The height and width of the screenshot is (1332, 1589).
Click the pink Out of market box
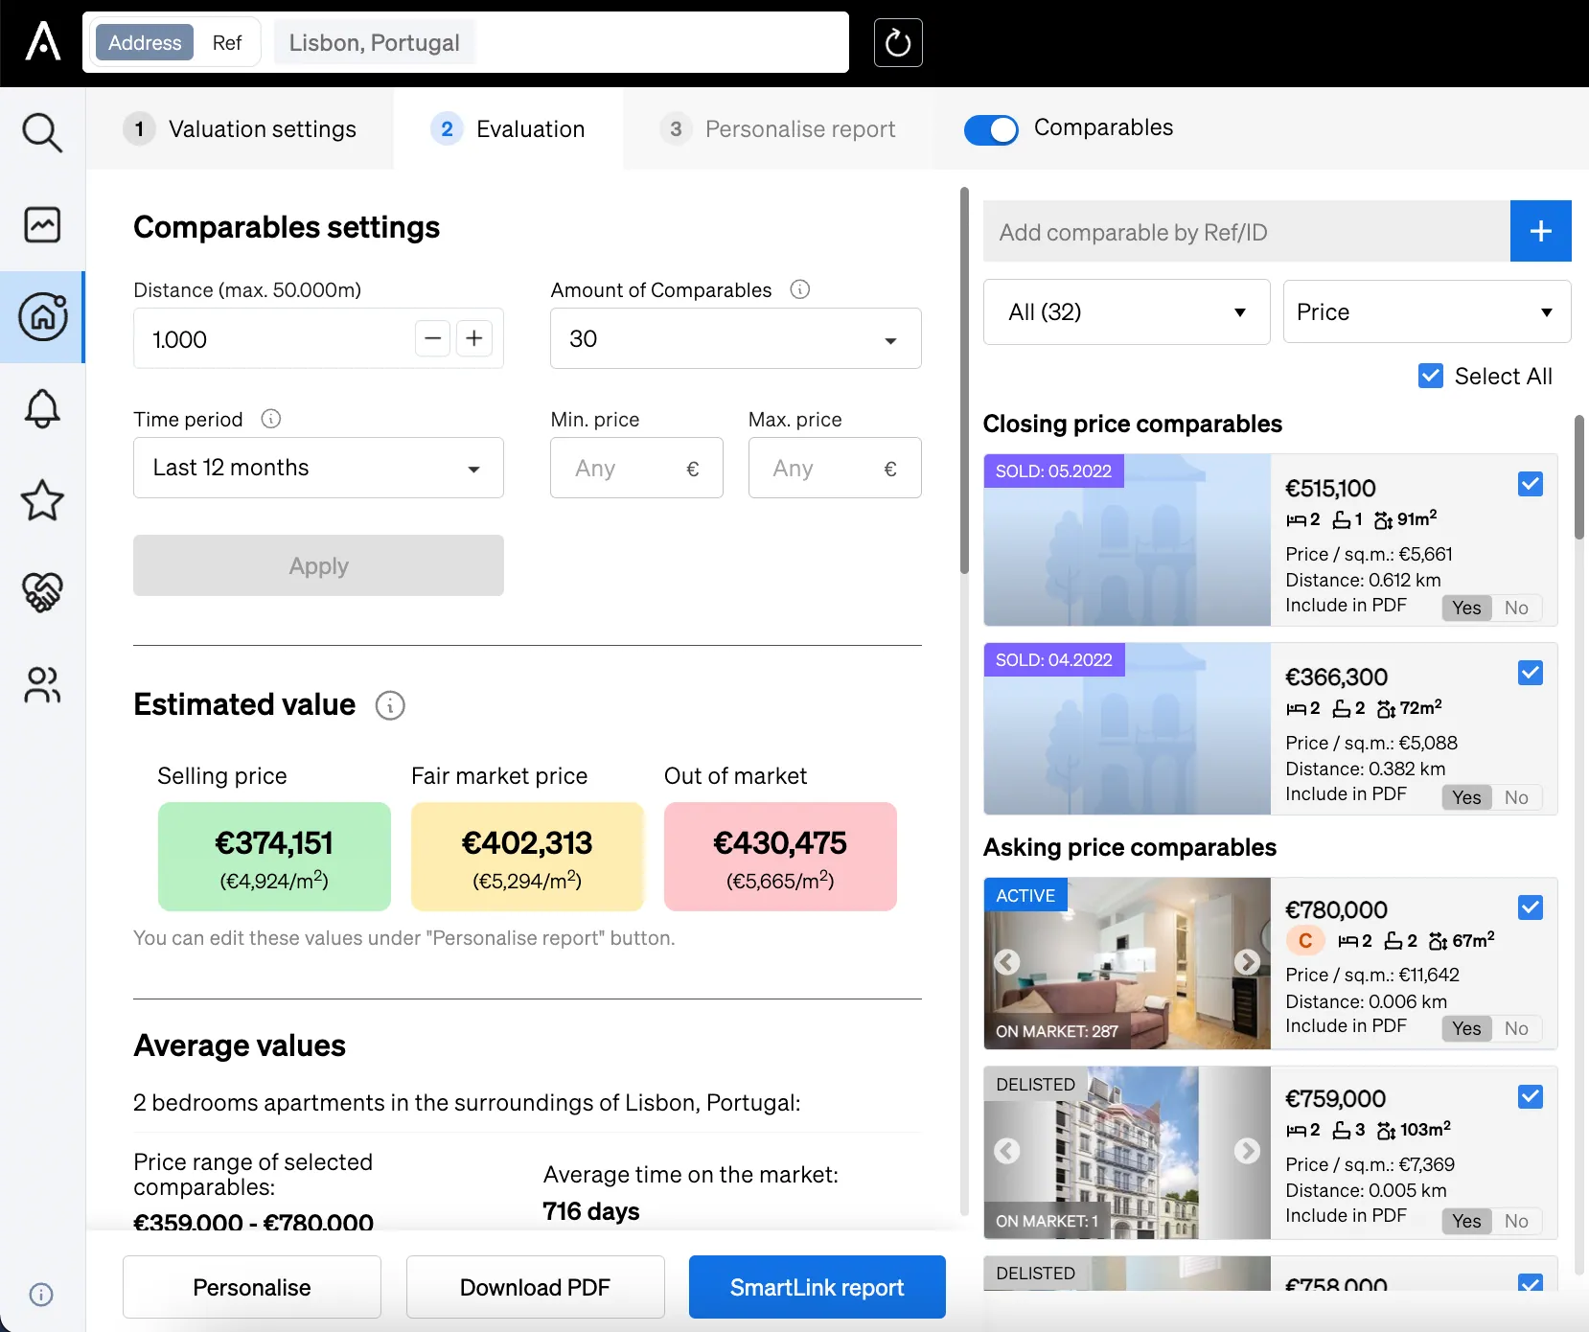coord(780,857)
